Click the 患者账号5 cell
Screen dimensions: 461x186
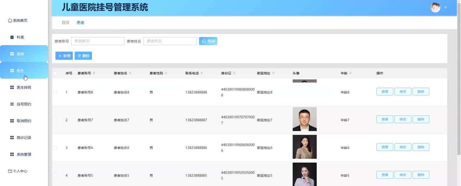(85, 176)
